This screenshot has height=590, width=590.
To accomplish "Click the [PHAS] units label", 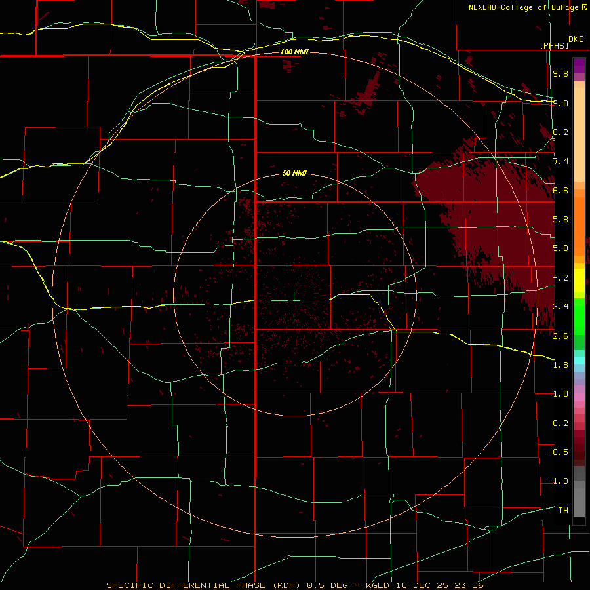I will [554, 45].
